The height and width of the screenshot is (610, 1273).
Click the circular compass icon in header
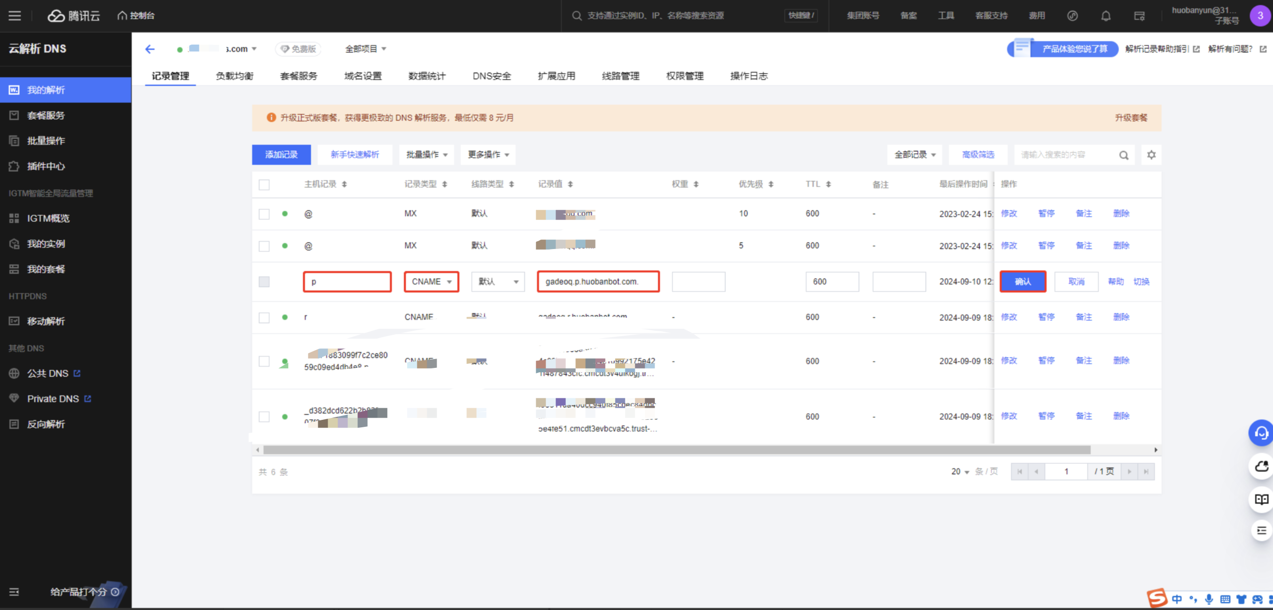(1072, 16)
